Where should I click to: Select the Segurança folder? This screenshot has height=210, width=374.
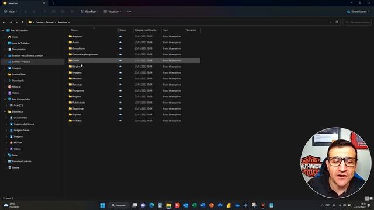point(78,108)
